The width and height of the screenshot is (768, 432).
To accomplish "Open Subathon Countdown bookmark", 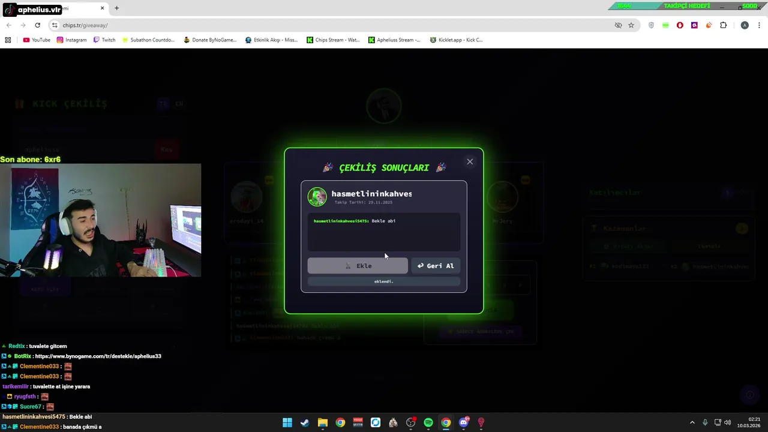I will click(148, 40).
